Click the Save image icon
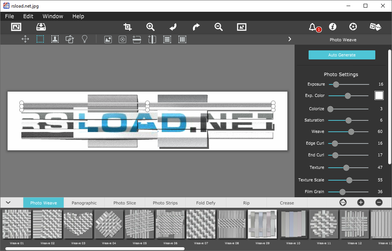Screen dimensions: 392x251 41,27
